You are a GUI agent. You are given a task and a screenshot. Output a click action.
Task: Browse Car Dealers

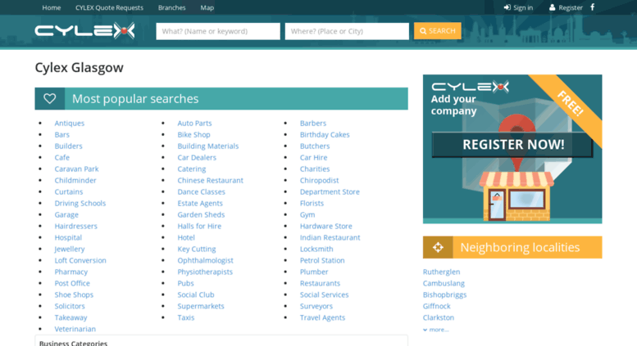[x=197, y=158]
